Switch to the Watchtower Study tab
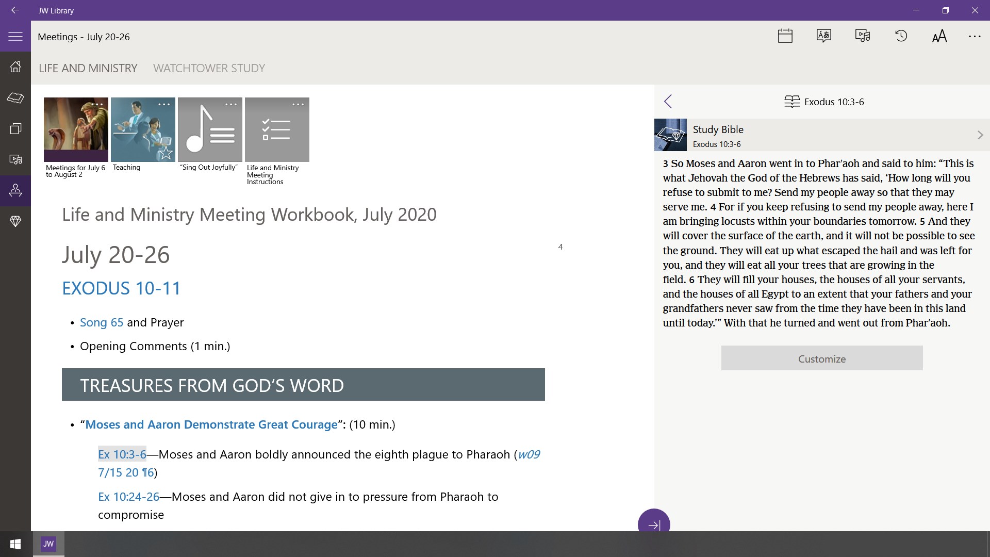Image resolution: width=990 pixels, height=557 pixels. [x=209, y=68]
